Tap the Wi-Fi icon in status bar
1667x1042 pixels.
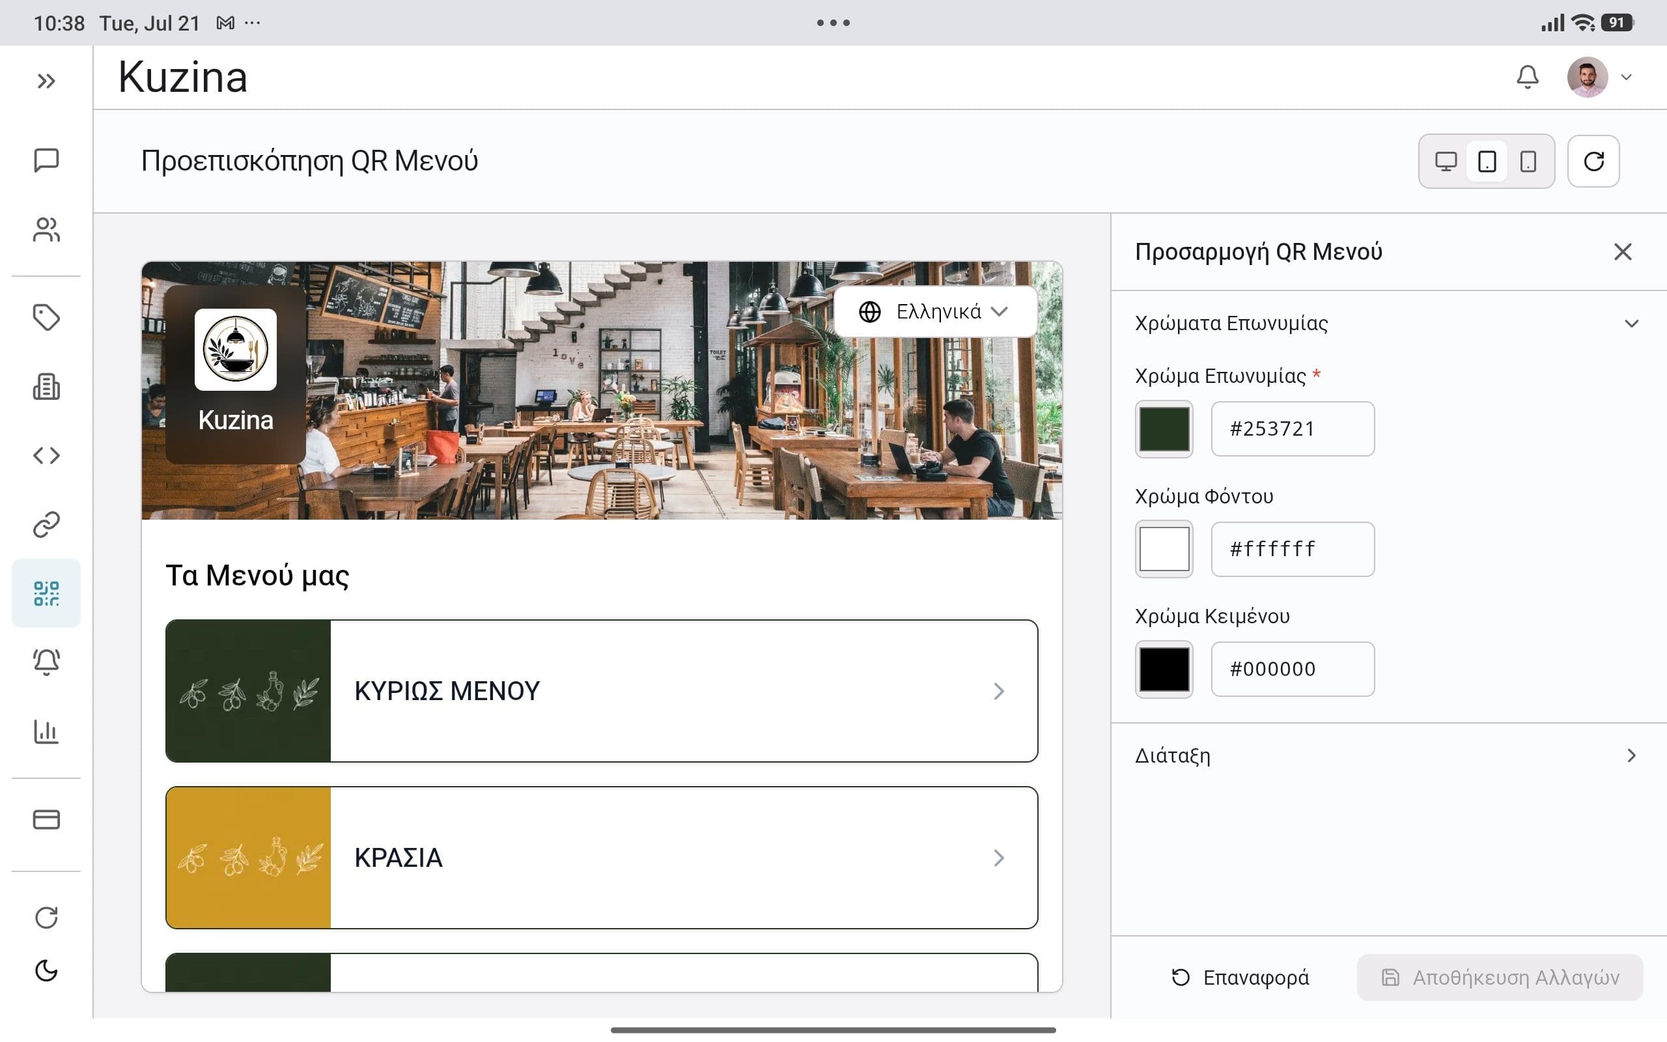[x=1583, y=23]
